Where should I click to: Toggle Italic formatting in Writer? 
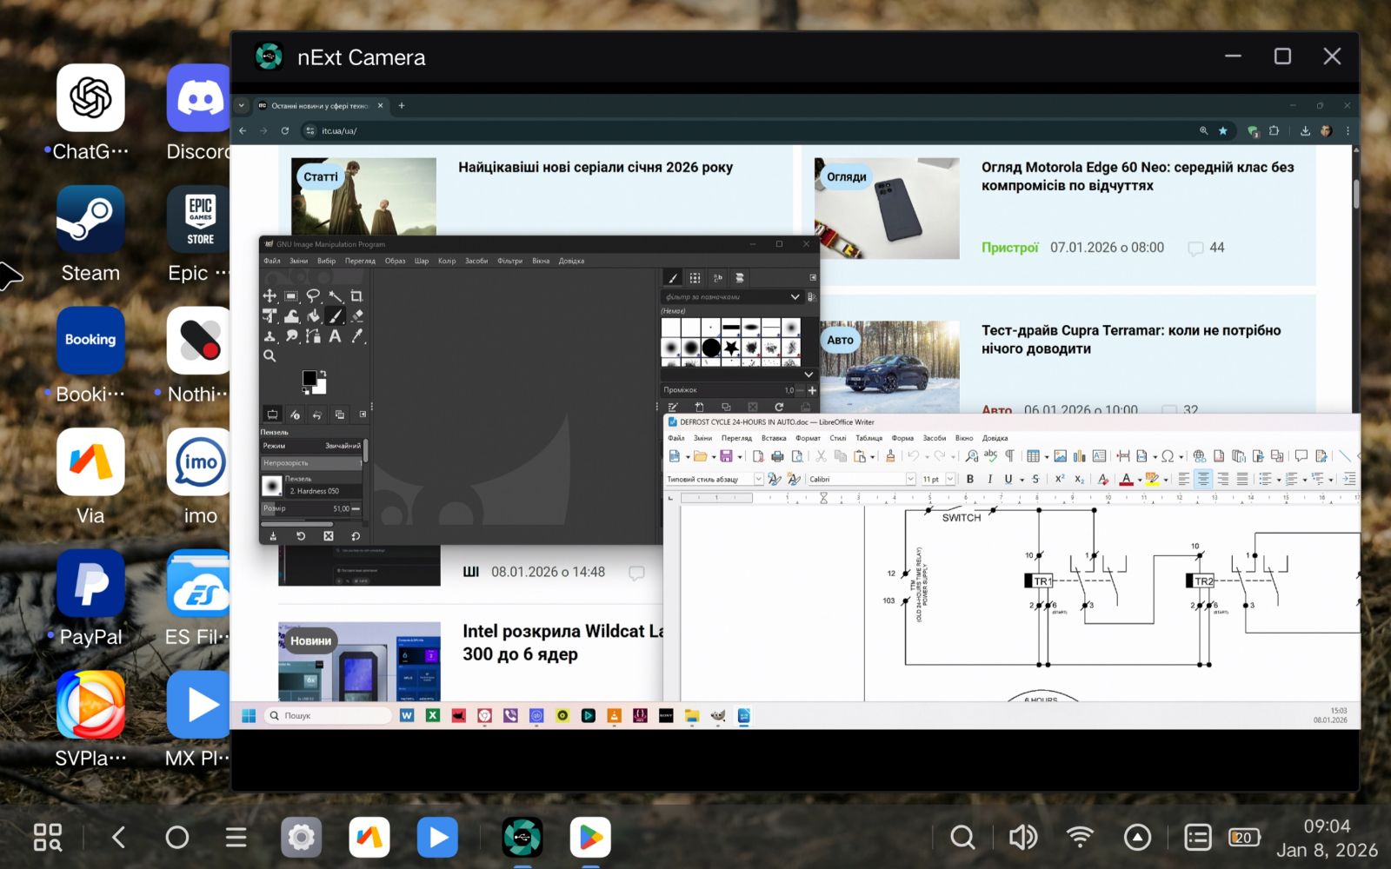(x=989, y=479)
